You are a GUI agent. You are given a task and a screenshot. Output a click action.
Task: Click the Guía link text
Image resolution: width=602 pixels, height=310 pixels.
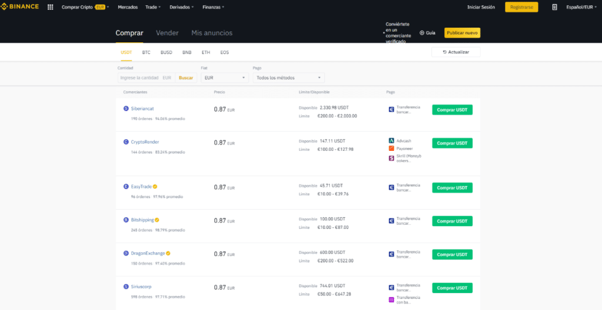(x=430, y=33)
